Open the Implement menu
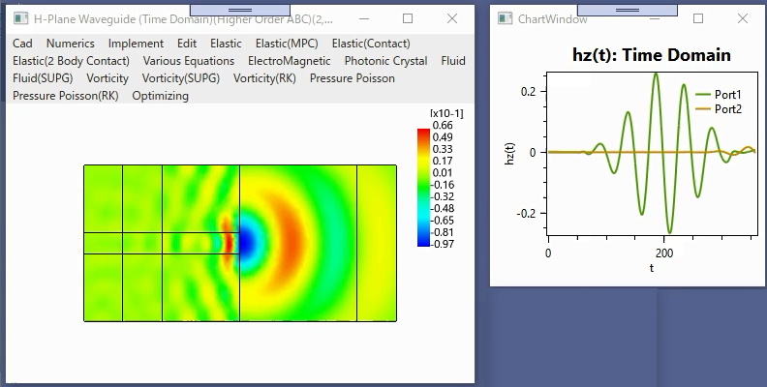 click(136, 44)
